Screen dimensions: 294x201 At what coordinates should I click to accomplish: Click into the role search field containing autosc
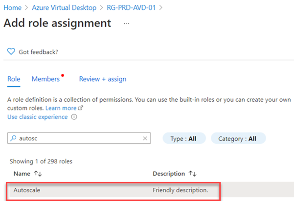(79, 138)
